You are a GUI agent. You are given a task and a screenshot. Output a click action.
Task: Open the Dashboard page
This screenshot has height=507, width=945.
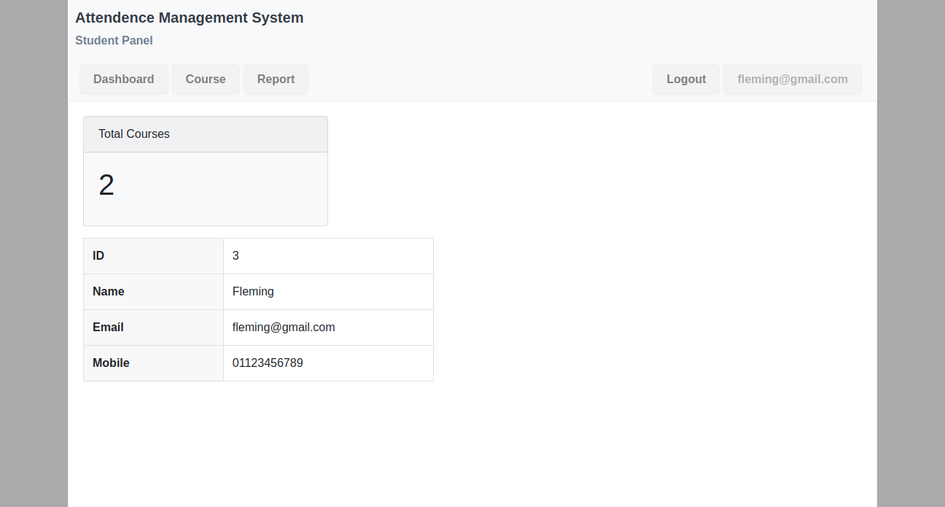click(x=123, y=80)
